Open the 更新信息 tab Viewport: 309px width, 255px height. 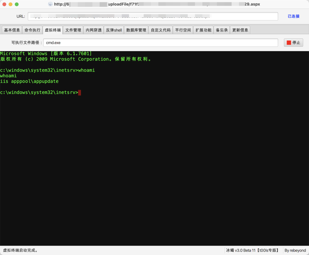240,30
